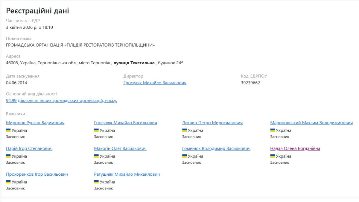Click Ukraine flag under Литвин Петро Мирославович
The image size is (359, 202).
point(184,130)
